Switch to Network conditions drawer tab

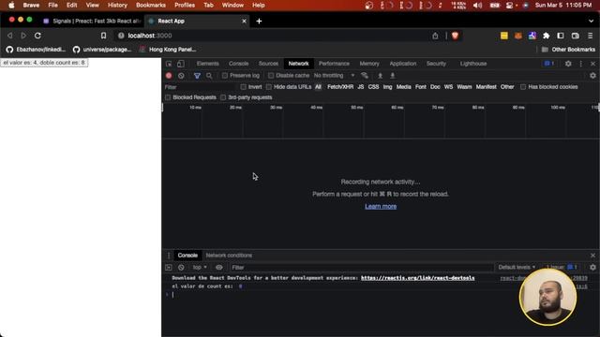coord(229,256)
